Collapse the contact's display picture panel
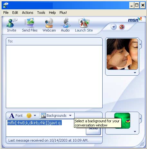The height and width of the screenshot is (149, 147). [140, 44]
